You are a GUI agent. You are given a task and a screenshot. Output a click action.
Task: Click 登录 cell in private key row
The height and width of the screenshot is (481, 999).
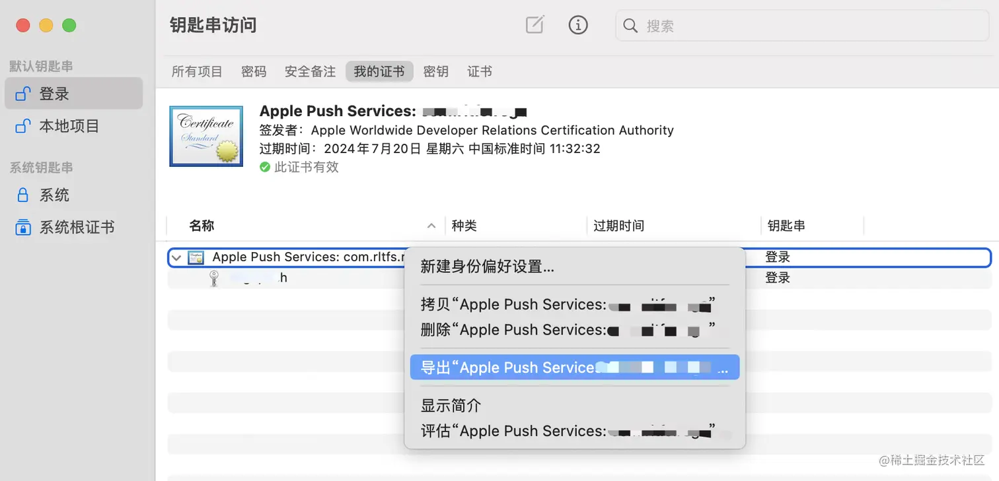pyautogui.click(x=778, y=278)
